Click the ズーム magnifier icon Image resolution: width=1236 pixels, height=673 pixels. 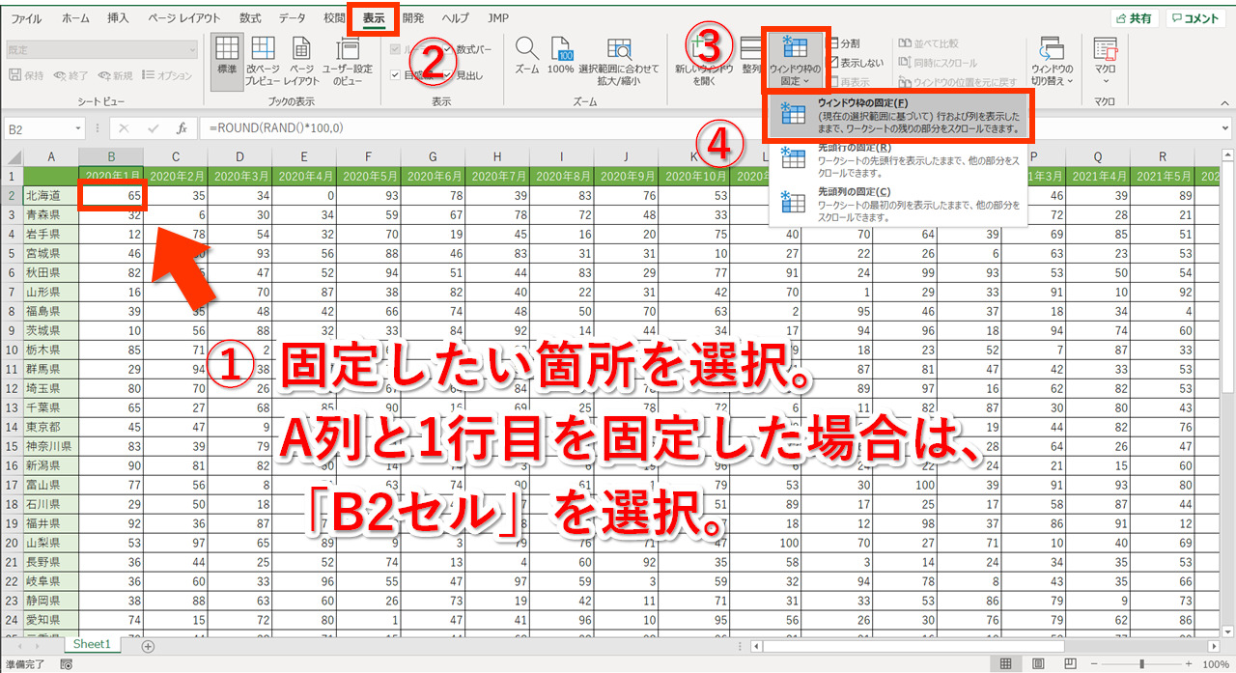pyautogui.click(x=526, y=56)
